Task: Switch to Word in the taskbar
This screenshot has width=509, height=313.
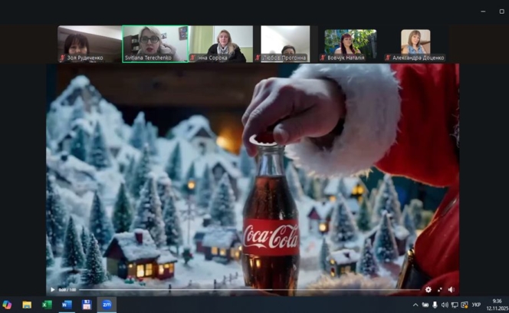Action: [x=67, y=305]
